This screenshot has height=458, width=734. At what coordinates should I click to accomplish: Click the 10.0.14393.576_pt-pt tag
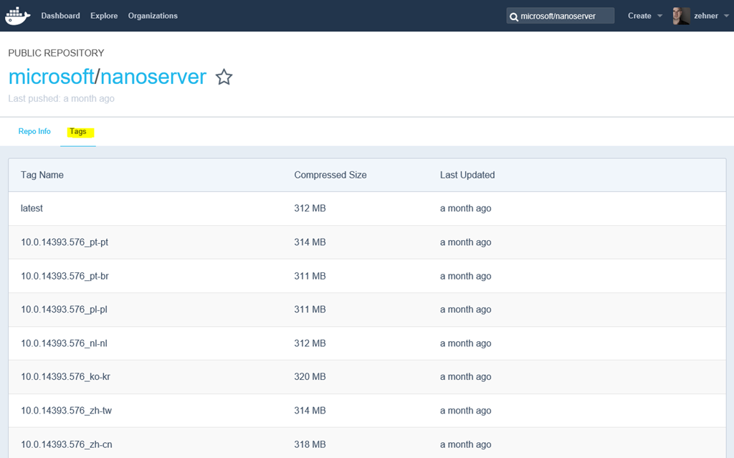(65, 242)
